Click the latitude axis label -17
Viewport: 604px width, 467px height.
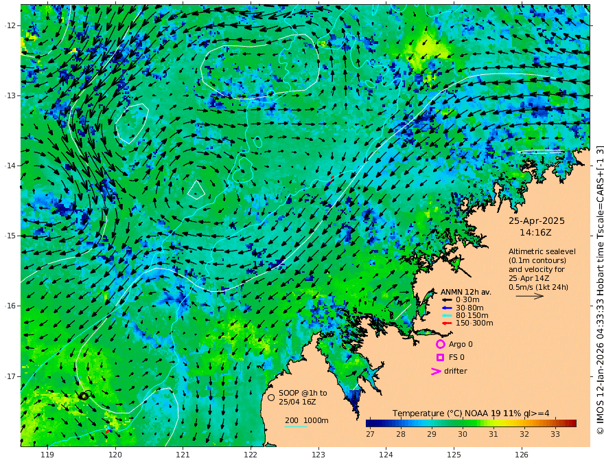[x=10, y=376]
